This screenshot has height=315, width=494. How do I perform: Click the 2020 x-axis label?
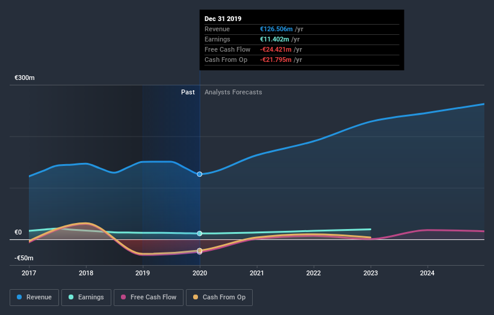click(x=200, y=273)
